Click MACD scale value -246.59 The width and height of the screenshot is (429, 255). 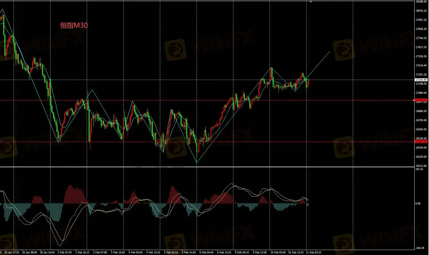tap(420, 248)
